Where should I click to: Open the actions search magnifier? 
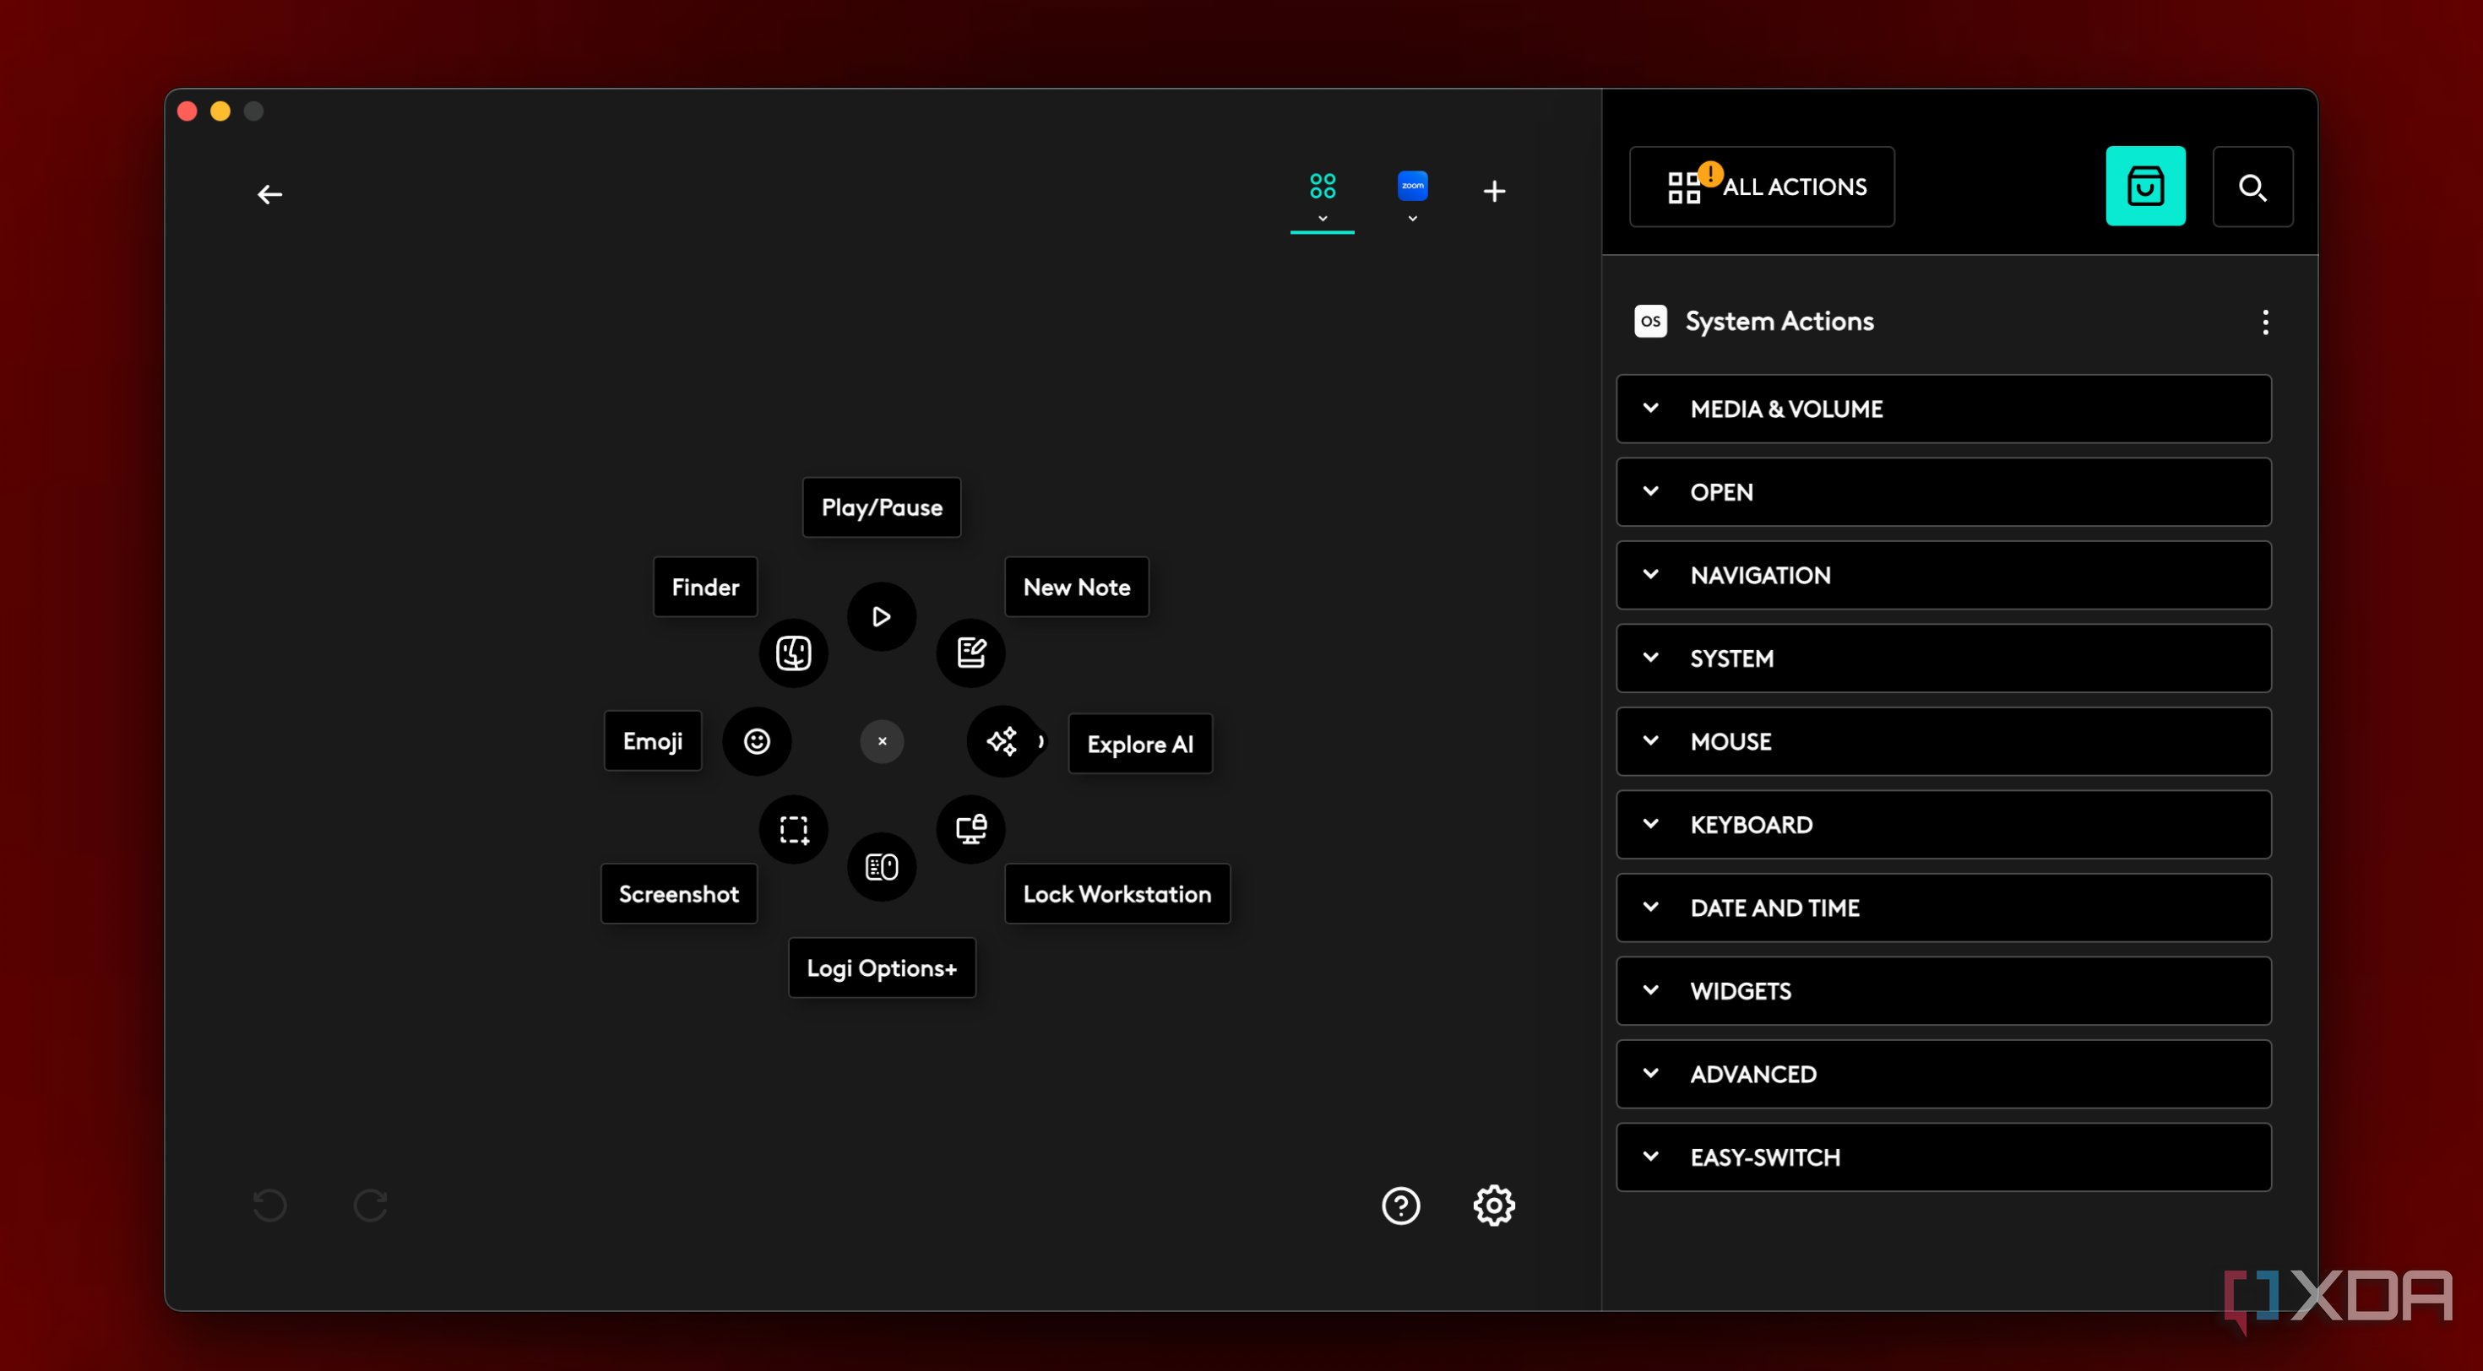[2252, 186]
